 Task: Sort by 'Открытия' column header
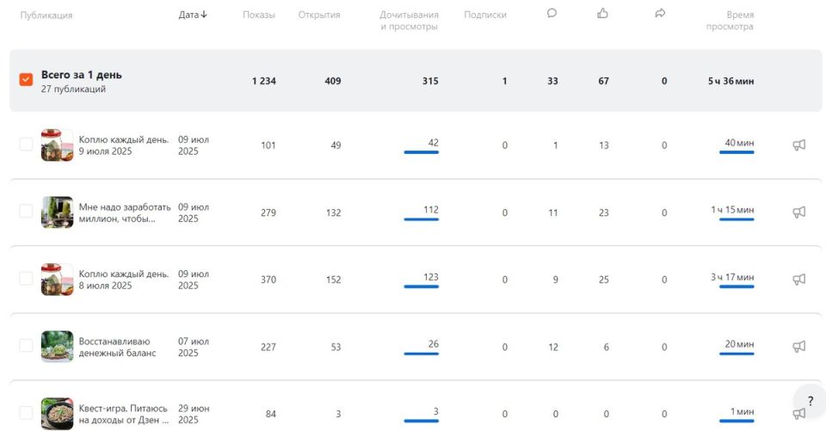(x=319, y=15)
